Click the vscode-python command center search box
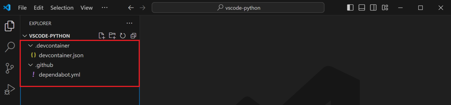Viewport: 451px width, 105px height. (238, 8)
